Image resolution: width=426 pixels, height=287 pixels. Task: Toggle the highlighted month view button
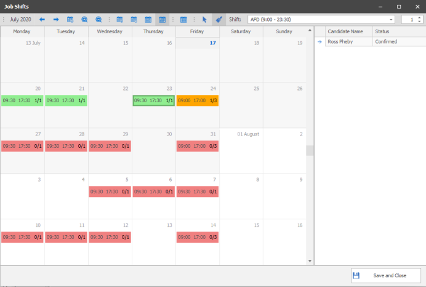[163, 20]
